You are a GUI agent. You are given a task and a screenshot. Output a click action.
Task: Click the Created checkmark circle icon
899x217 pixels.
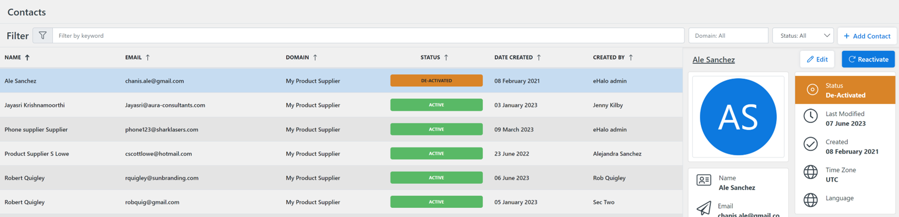810,144
